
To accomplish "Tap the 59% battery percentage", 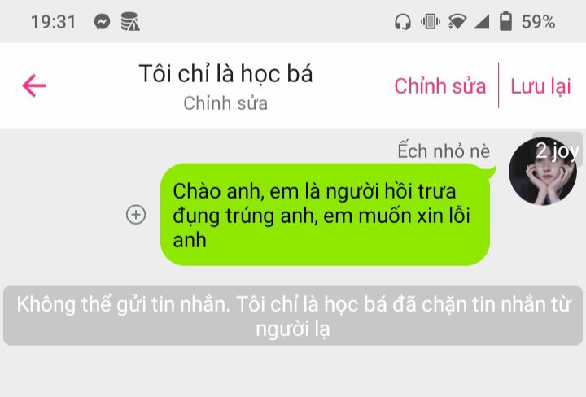I will (x=538, y=22).
